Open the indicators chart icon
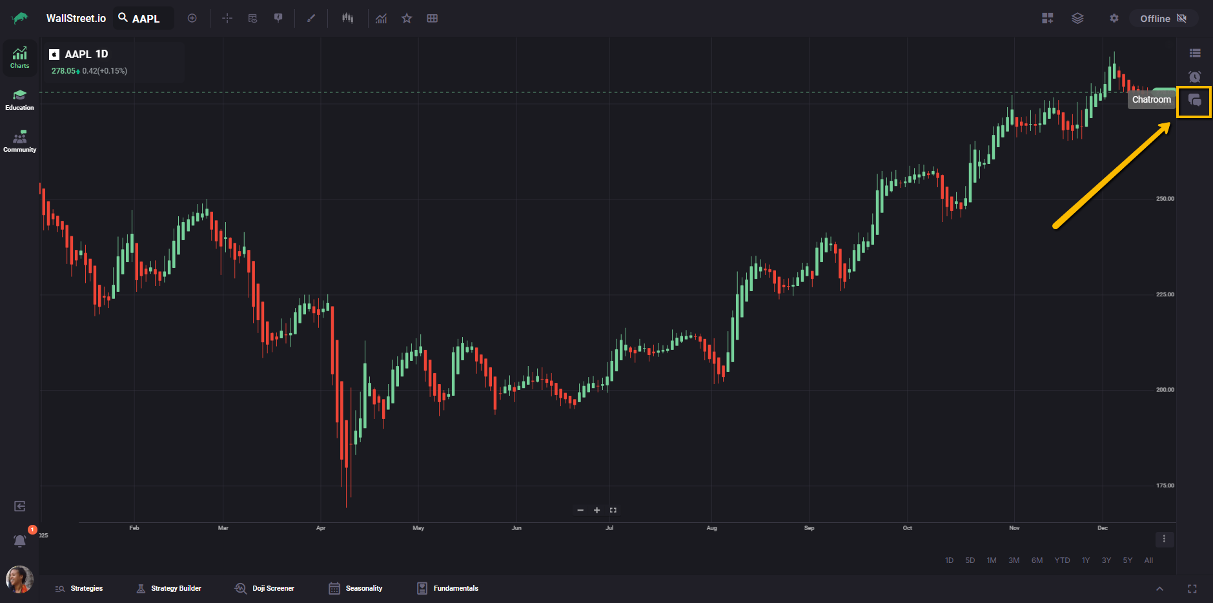 (x=382, y=18)
